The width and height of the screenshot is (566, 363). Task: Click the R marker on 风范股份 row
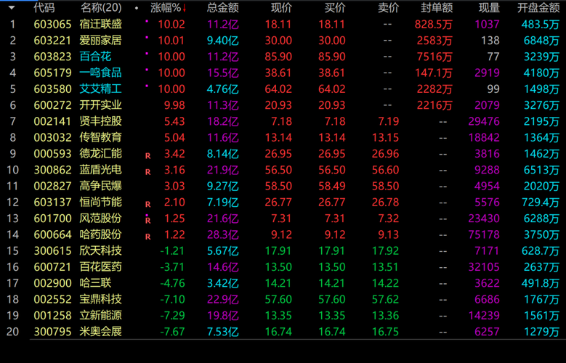point(147,221)
